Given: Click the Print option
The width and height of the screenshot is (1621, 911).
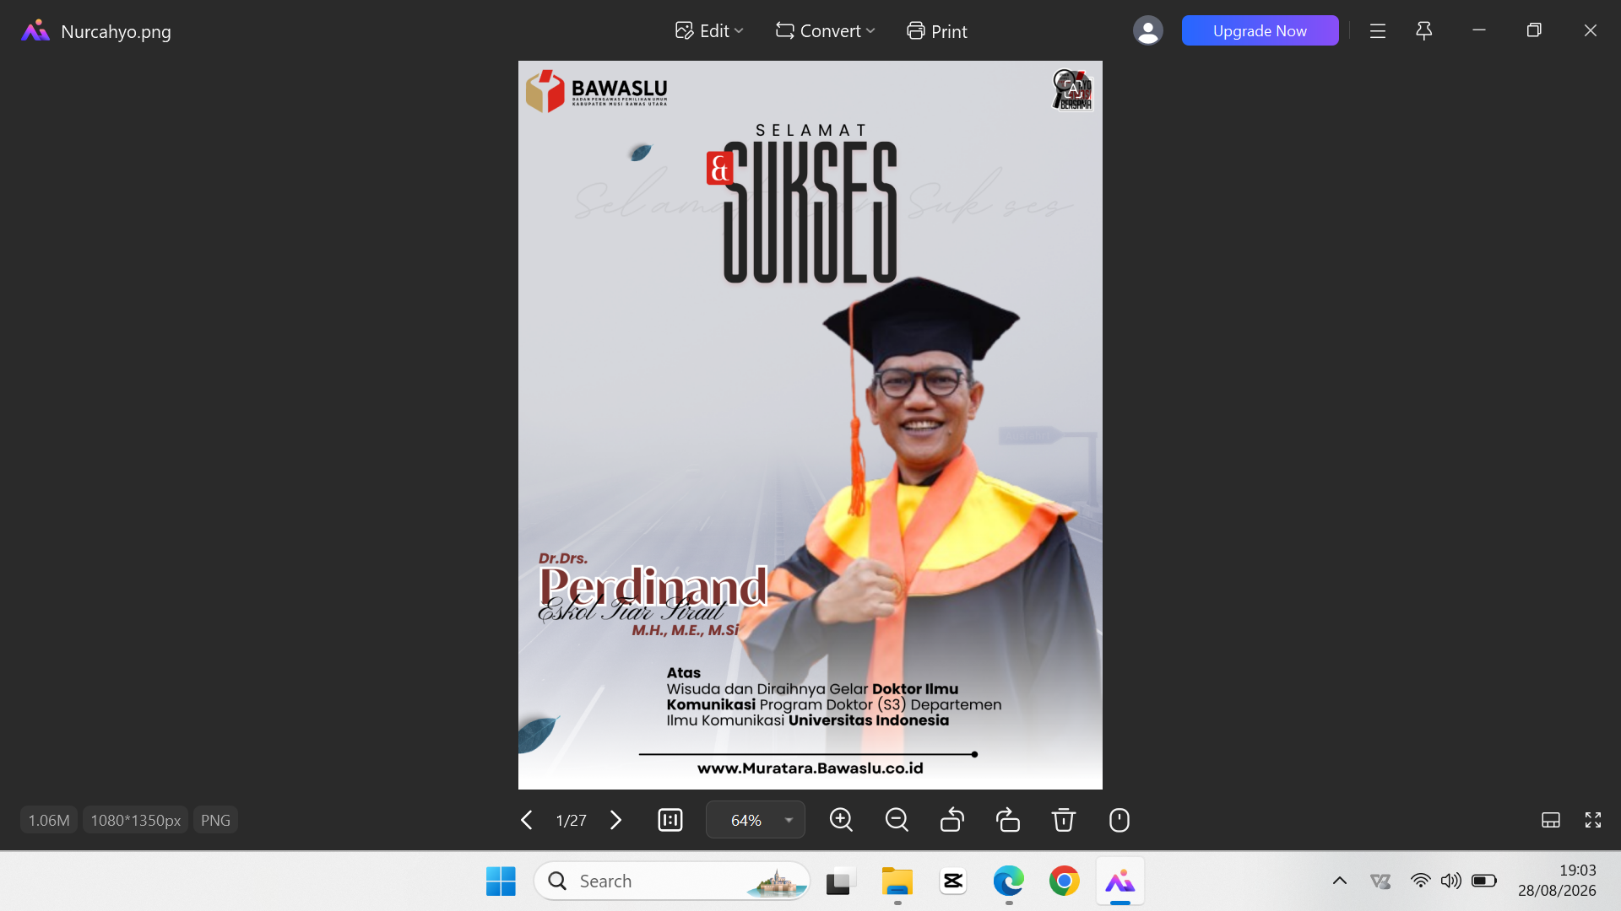Looking at the screenshot, I should 937,31.
